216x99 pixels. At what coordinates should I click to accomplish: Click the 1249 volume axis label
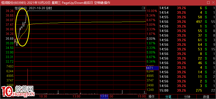pyautogui.click(x=150, y=90)
